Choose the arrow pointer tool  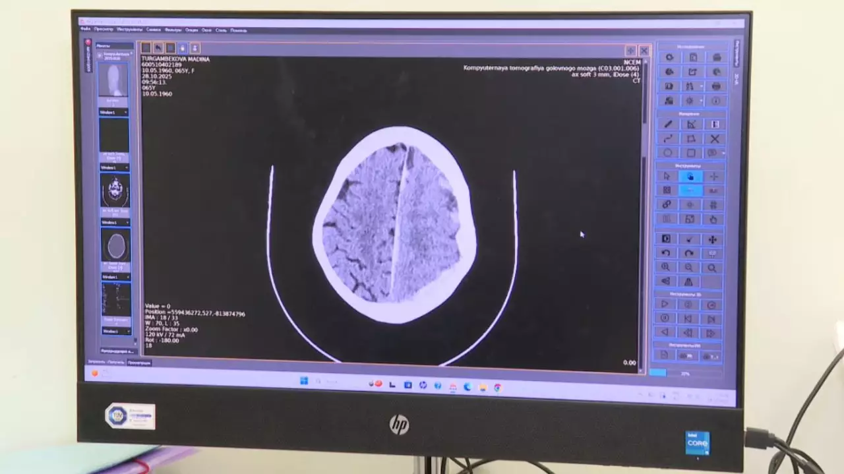667,177
